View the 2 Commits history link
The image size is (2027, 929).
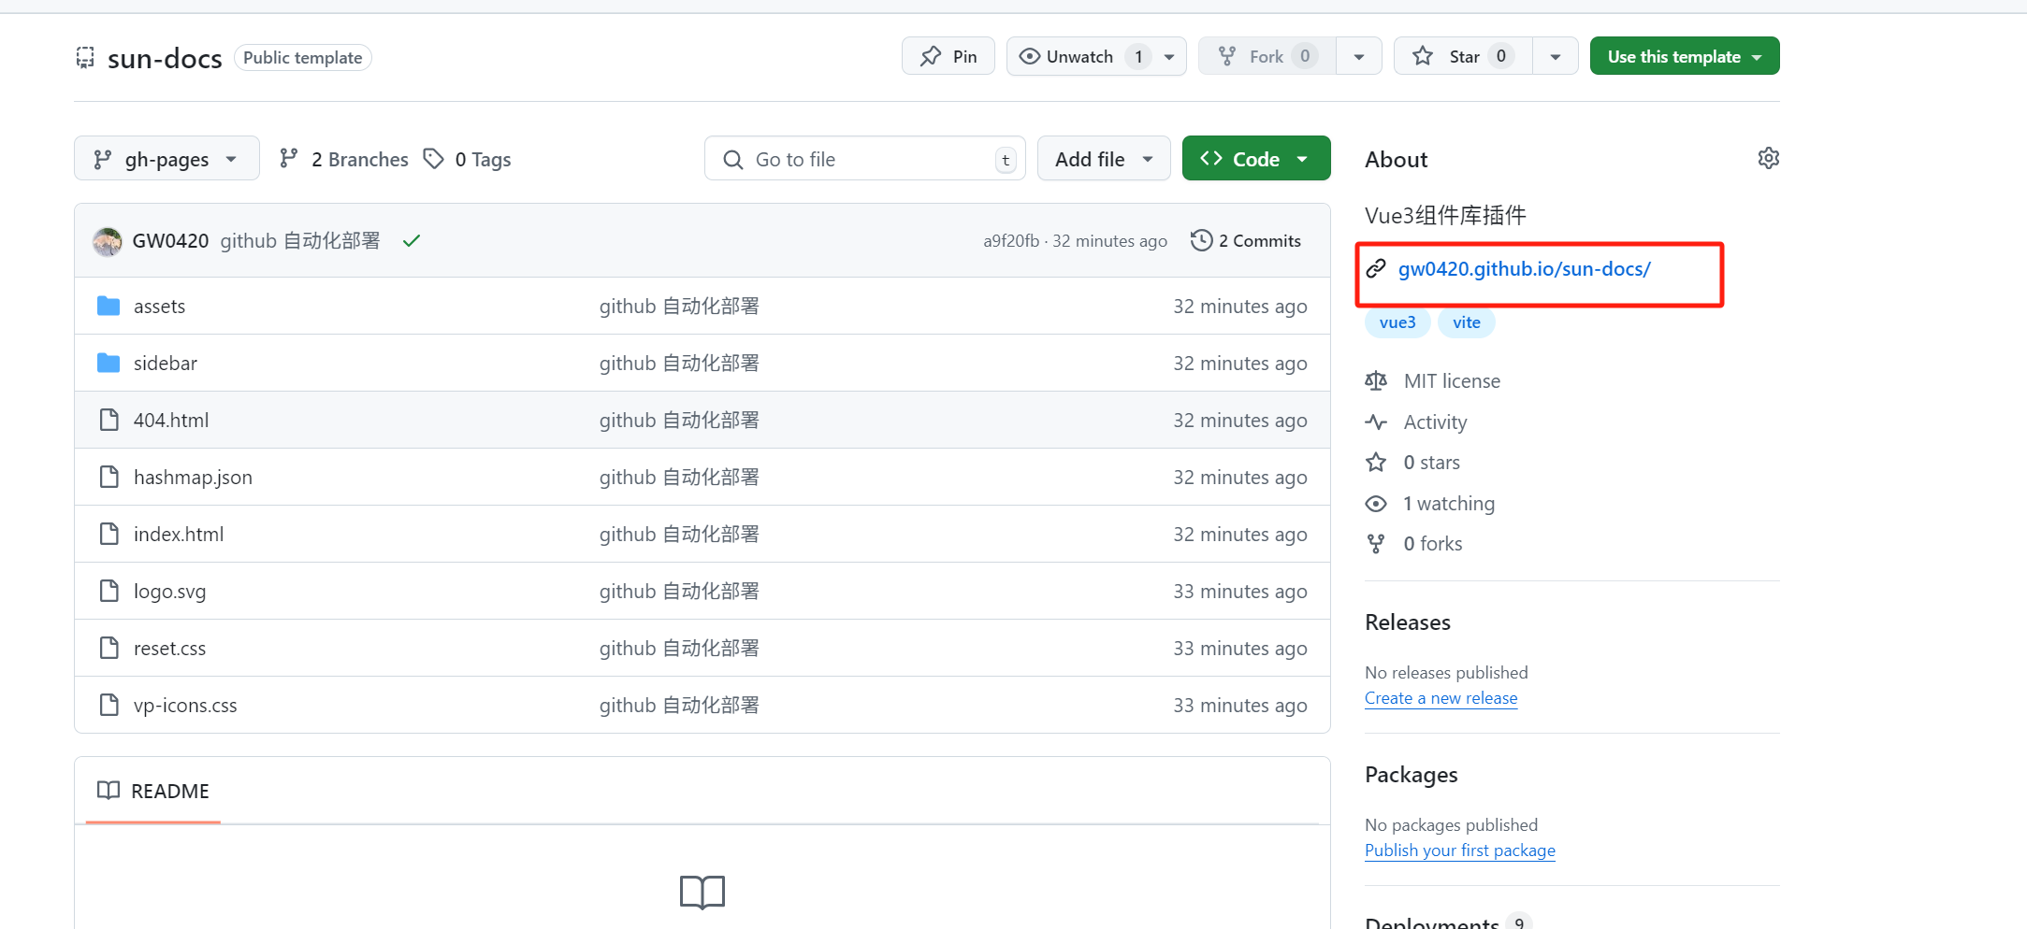tap(1246, 241)
